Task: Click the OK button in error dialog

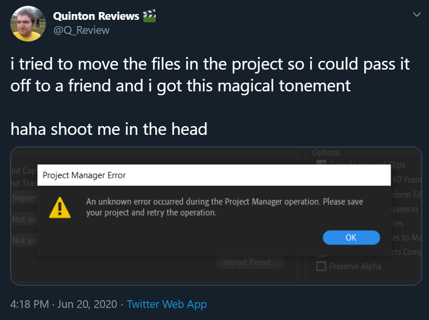Action: coord(351,237)
